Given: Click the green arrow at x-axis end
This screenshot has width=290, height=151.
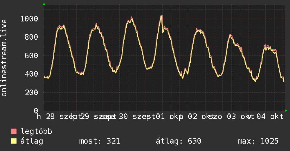Looking at the screenshot, I should tap(286, 111).
